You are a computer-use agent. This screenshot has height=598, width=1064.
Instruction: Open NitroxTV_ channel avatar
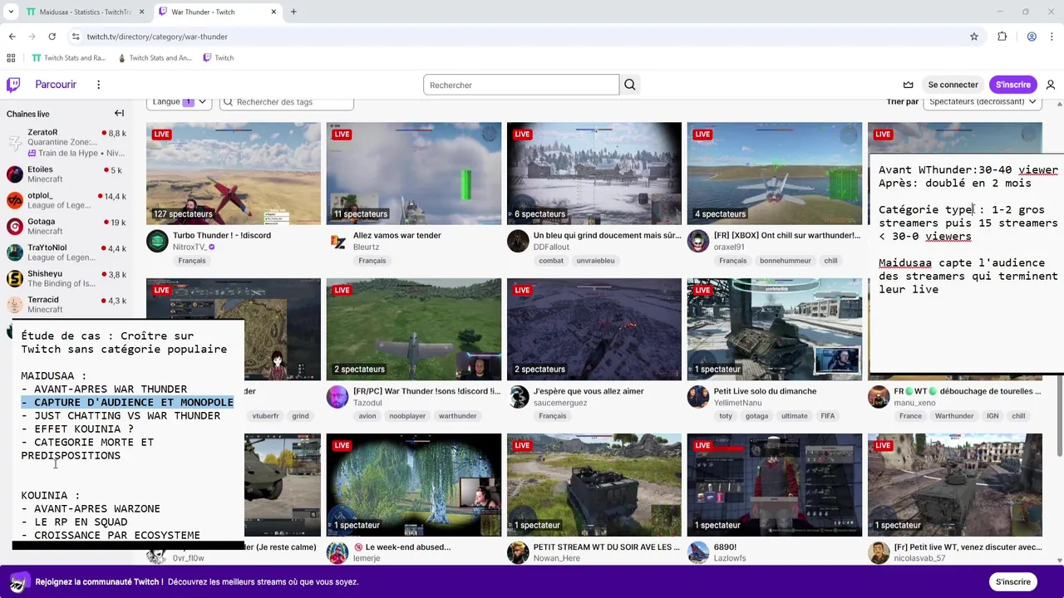(157, 242)
